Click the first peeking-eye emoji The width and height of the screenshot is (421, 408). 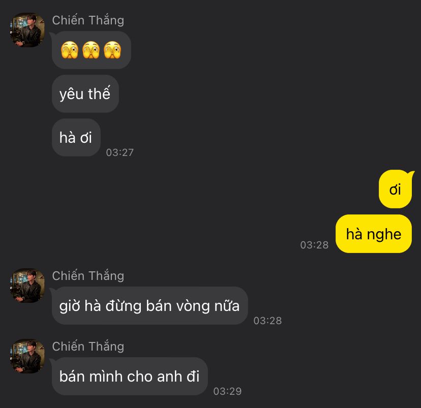pyautogui.click(x=70, y=50)
